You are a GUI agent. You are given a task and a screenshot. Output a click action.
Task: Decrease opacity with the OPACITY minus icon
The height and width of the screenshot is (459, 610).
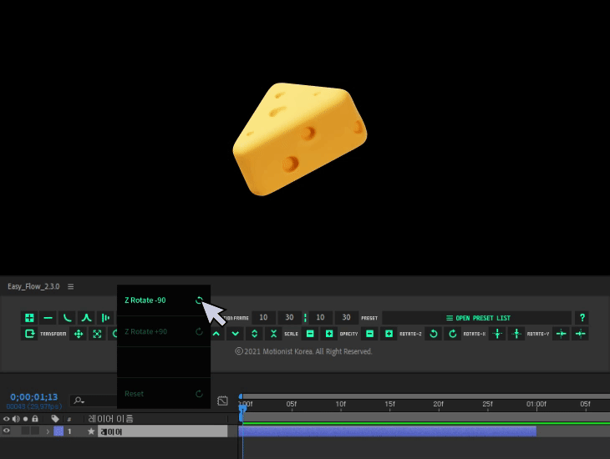pyautogui.click(x=369, y=334)
